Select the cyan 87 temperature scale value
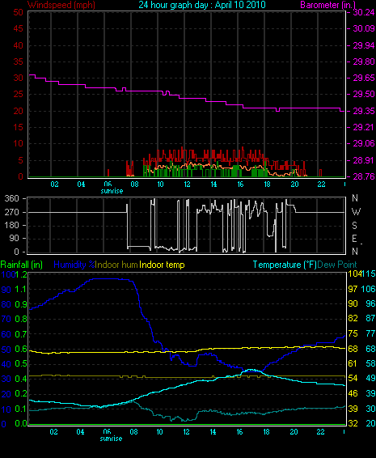The image size is (376, 458). coord(370,318)
